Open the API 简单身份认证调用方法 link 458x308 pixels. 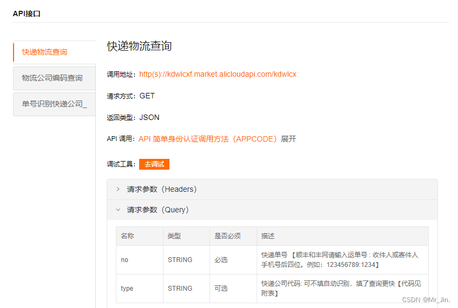point(208,139)
